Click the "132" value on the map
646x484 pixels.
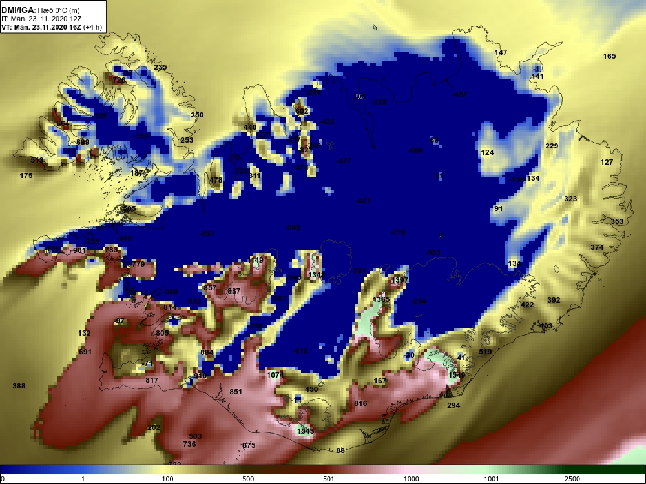coord(84,333)
